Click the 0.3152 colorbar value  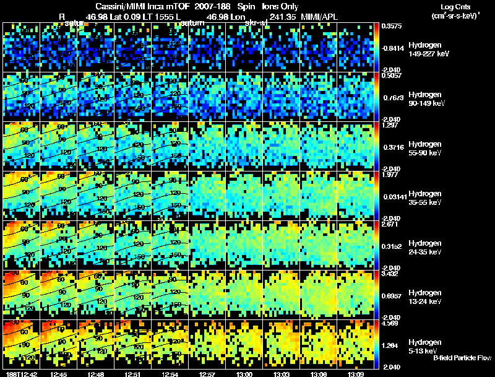[393, 246]
